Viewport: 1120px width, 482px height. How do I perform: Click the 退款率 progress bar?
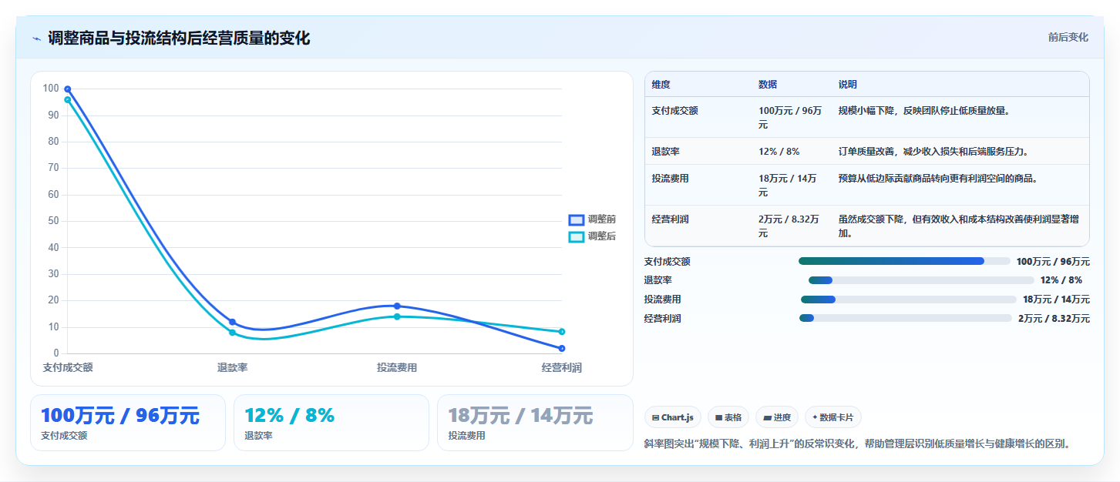click(x=921, y=280)
